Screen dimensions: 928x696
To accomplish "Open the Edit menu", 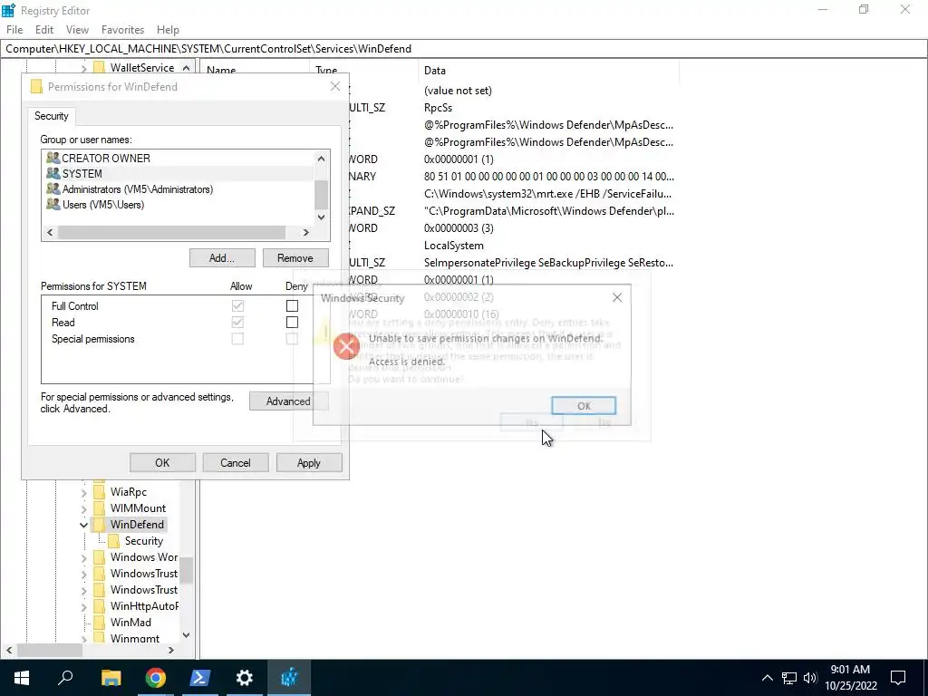I will tap(44, 30).
